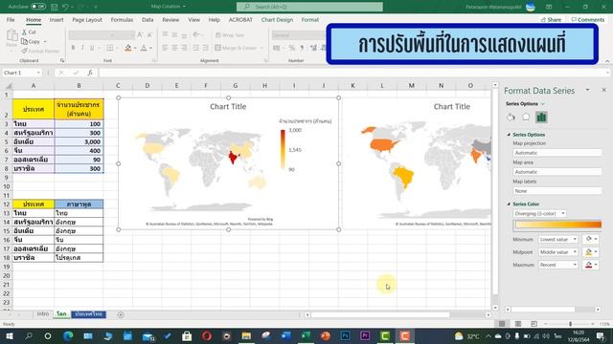
Task: Open Map area dropdown
Action: click(557, 172)
